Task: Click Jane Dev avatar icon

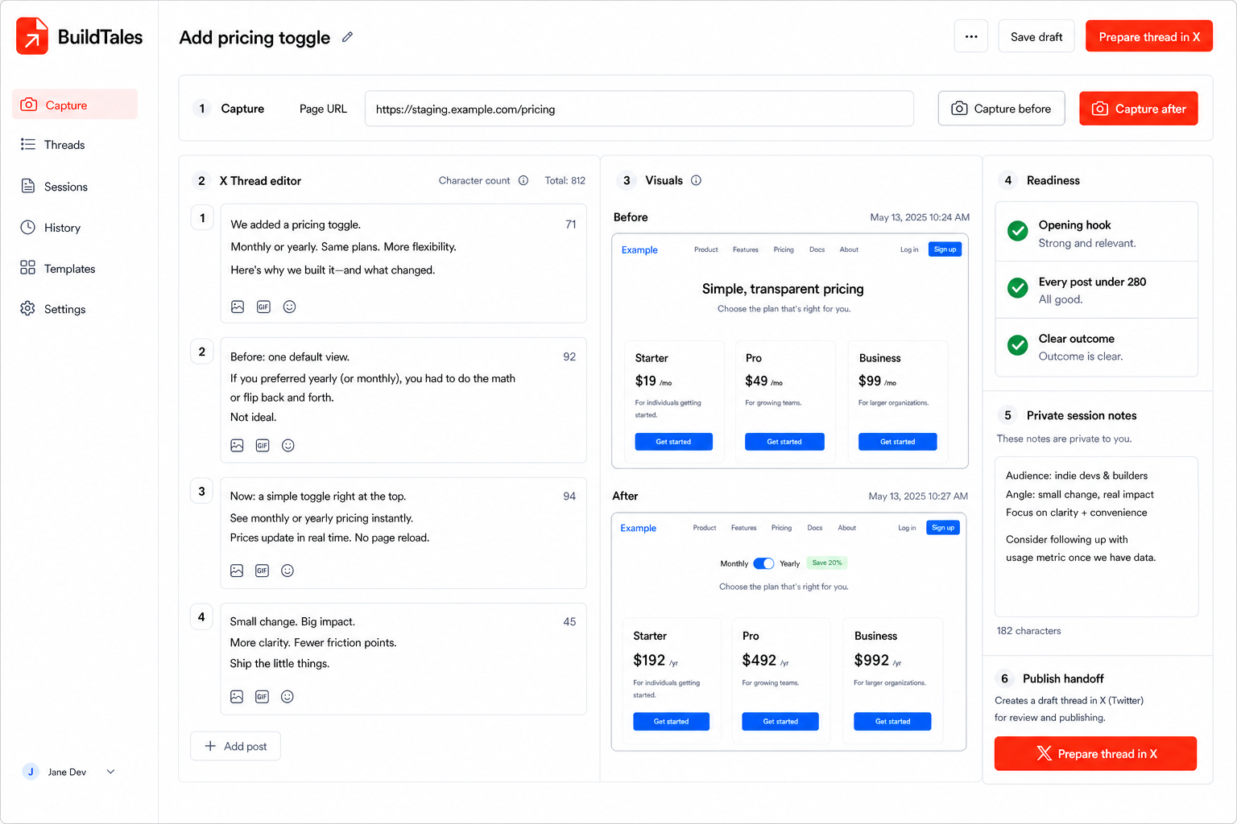Action: pos(31,772)
